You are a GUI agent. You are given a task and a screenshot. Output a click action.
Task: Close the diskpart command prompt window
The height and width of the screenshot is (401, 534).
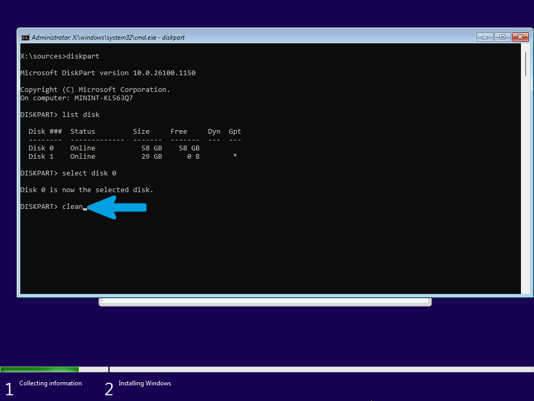coord(520,37)
